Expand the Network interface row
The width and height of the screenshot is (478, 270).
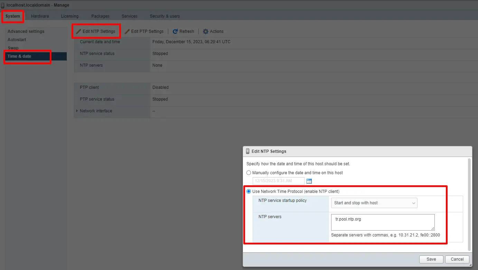coord(77,111)
